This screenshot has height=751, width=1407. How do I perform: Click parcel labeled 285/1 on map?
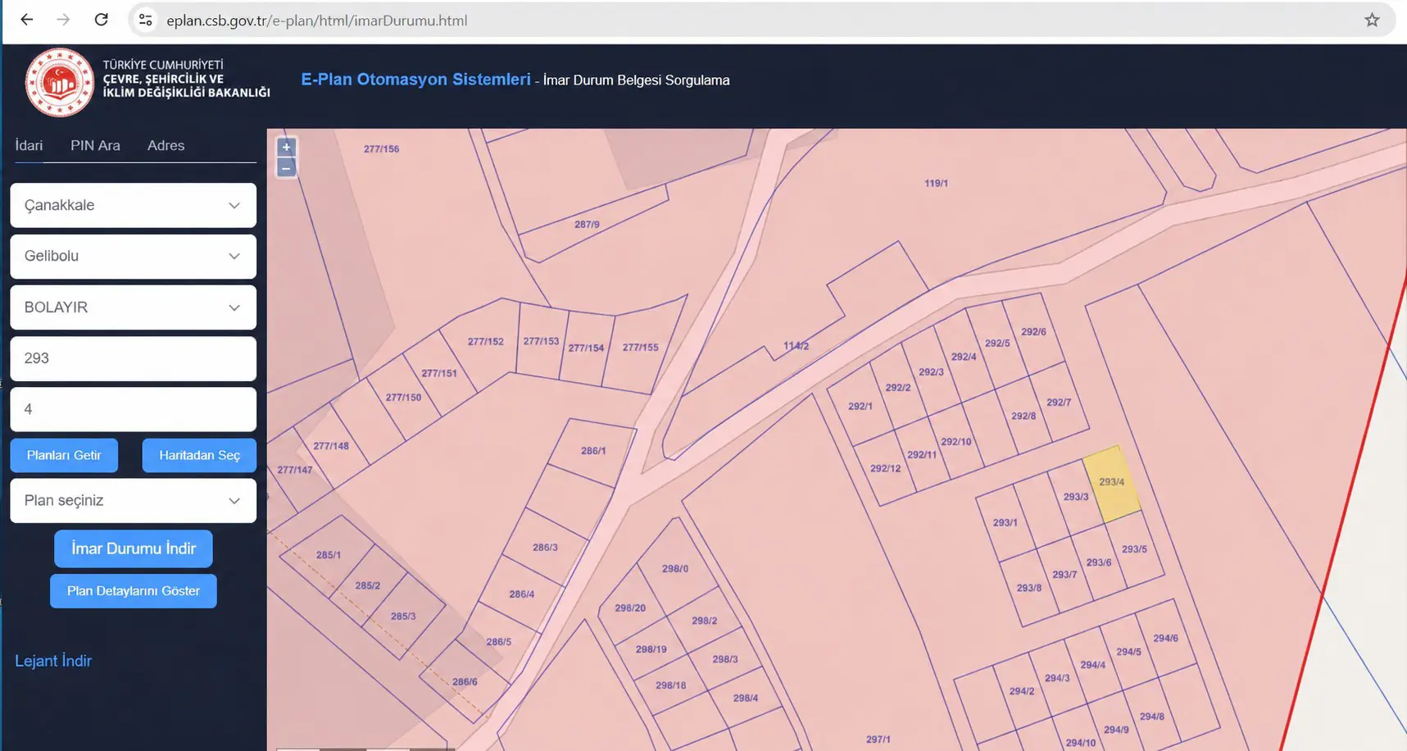328,555
